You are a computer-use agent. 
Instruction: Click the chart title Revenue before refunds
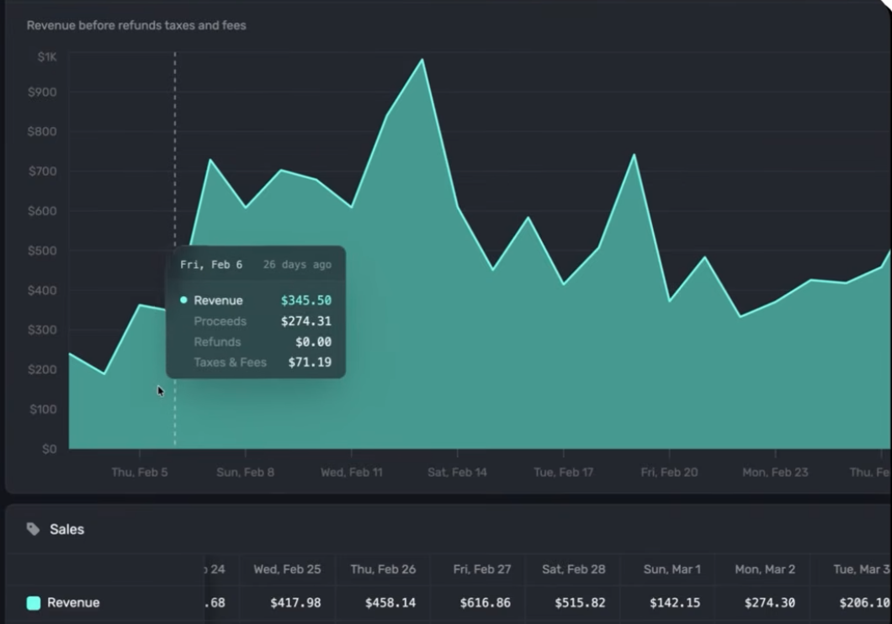[x=136, y=25]
